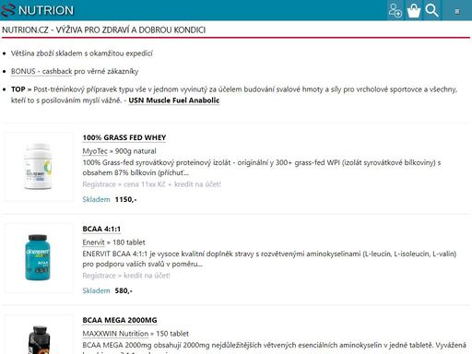Click the 580,- price text
Viewport: 472px width, 354px height.
124,290
